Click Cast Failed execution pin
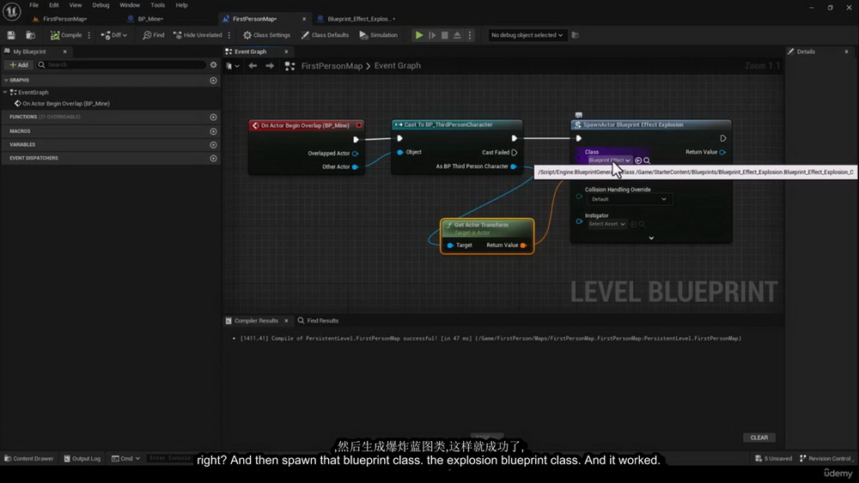The image size is (859, 483). [x=514, y=152]
